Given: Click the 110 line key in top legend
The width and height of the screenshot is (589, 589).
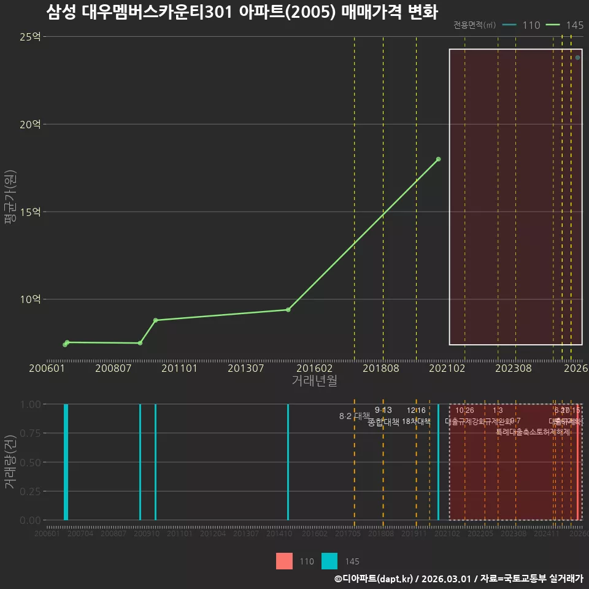Looking at the screenshot, I should 509,25.
